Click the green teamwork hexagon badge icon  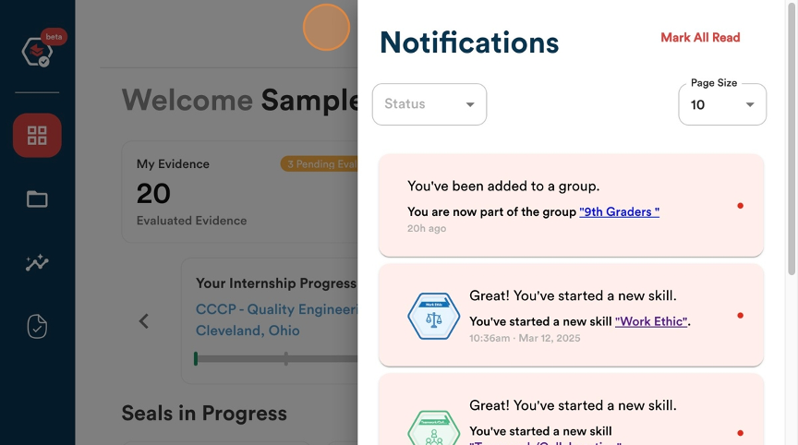coord(433,428)
